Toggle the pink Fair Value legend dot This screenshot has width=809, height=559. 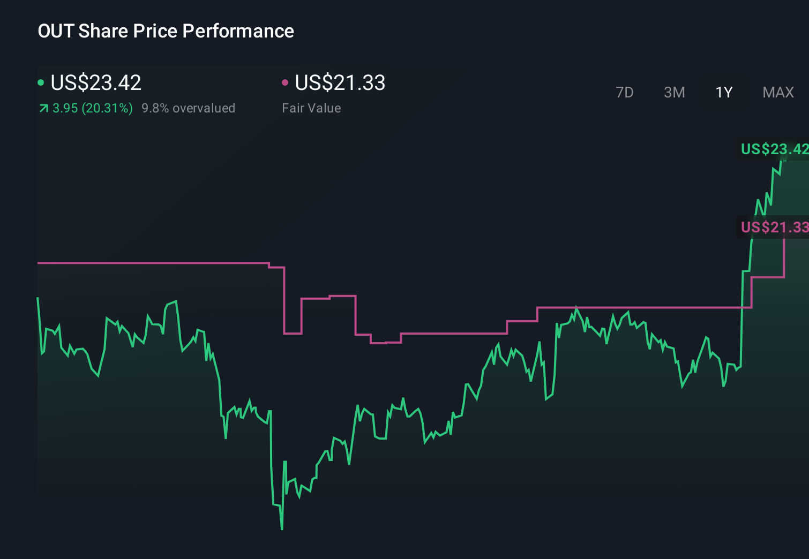(x=286, y=82)
